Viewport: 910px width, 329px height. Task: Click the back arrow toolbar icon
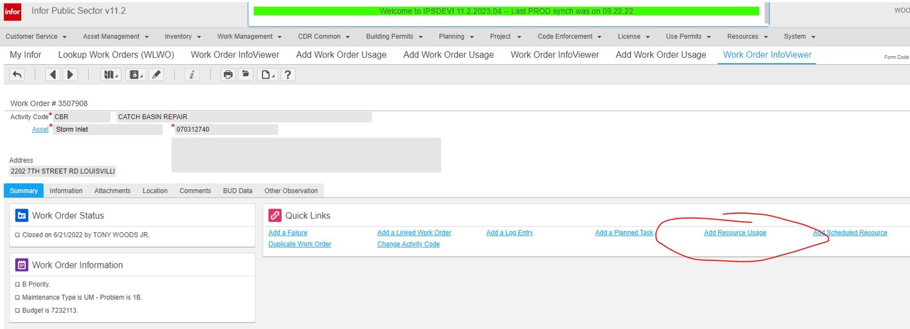coord(17,75)
